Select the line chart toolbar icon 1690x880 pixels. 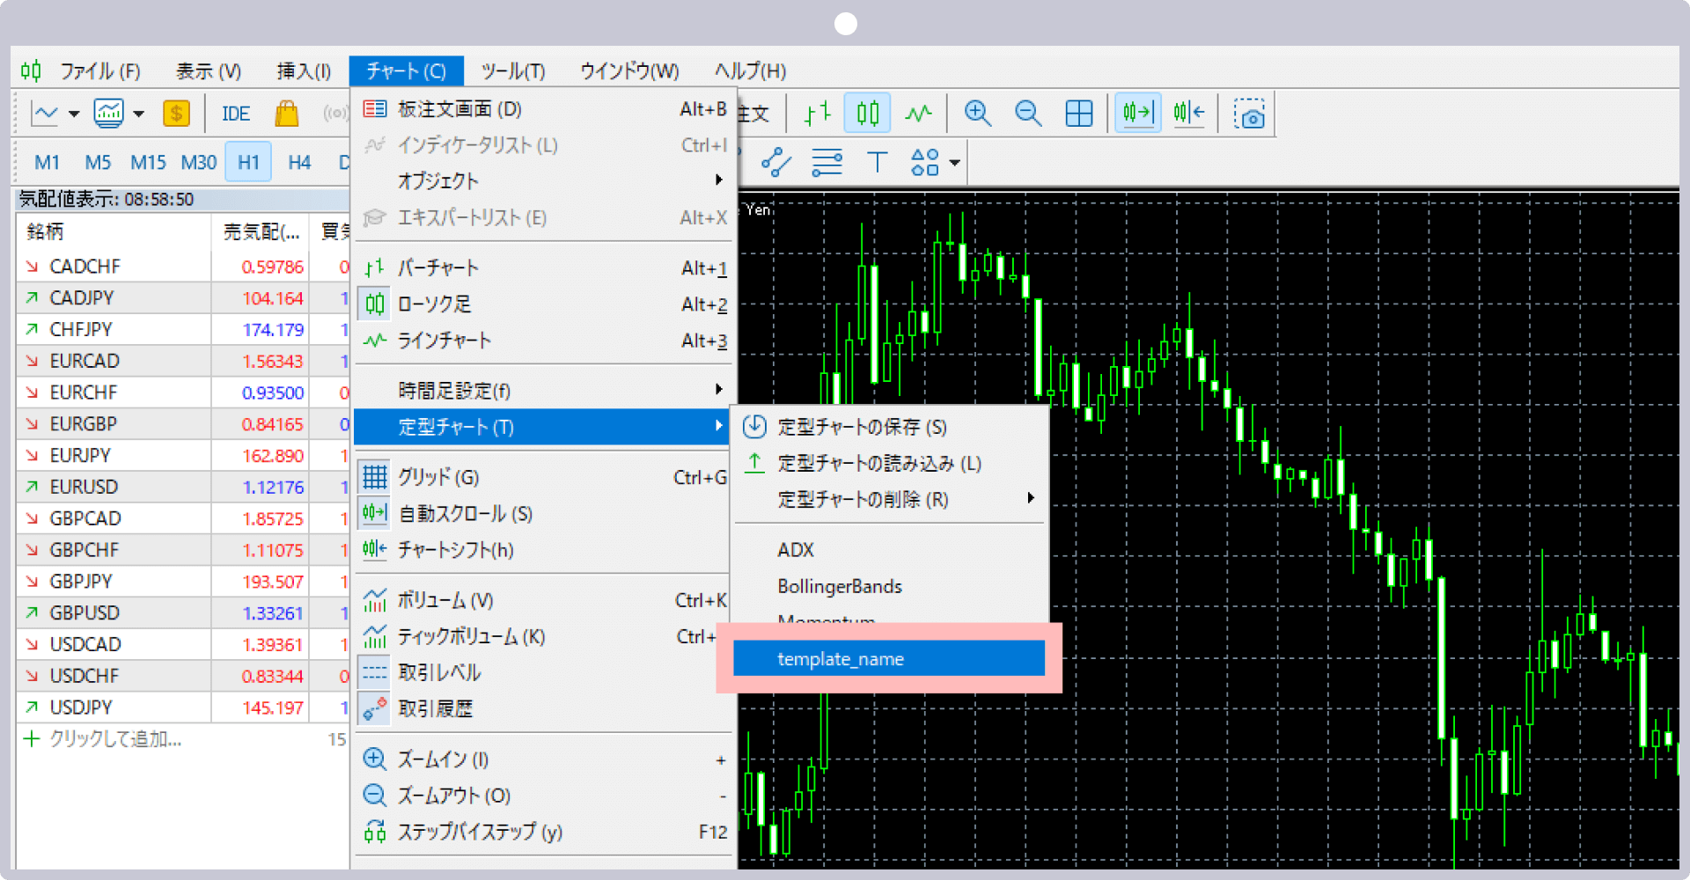[919, 113]
